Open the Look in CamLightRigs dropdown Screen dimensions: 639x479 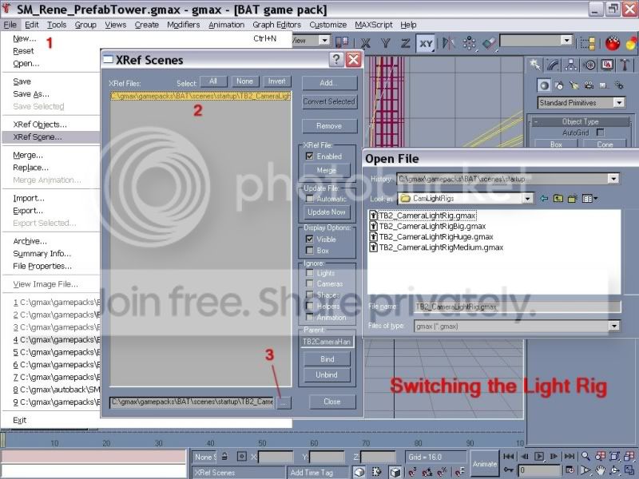pyautogui.click(x=527, y=198)
